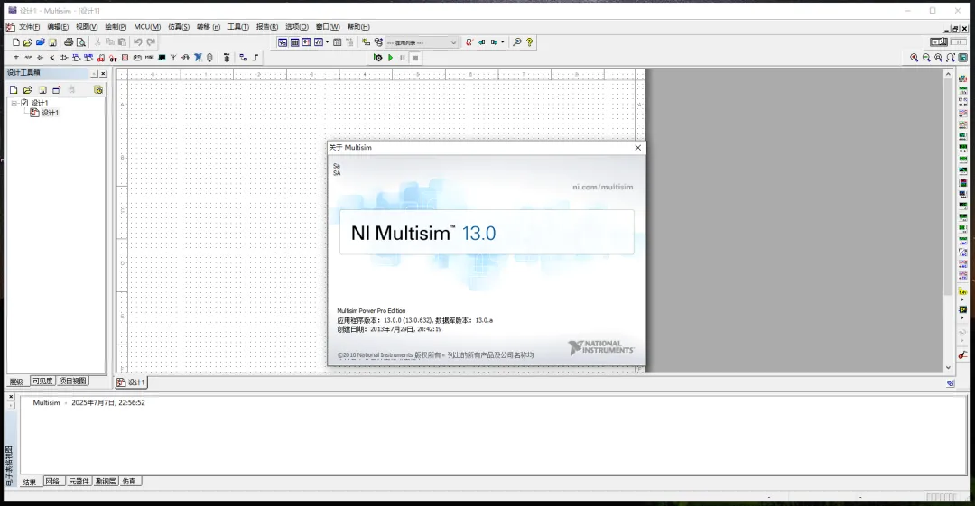Switch to the 元器件 spreadsheet tab
Image resolution: width=975 pixels, height=506 pixels.
coord(79,481)
